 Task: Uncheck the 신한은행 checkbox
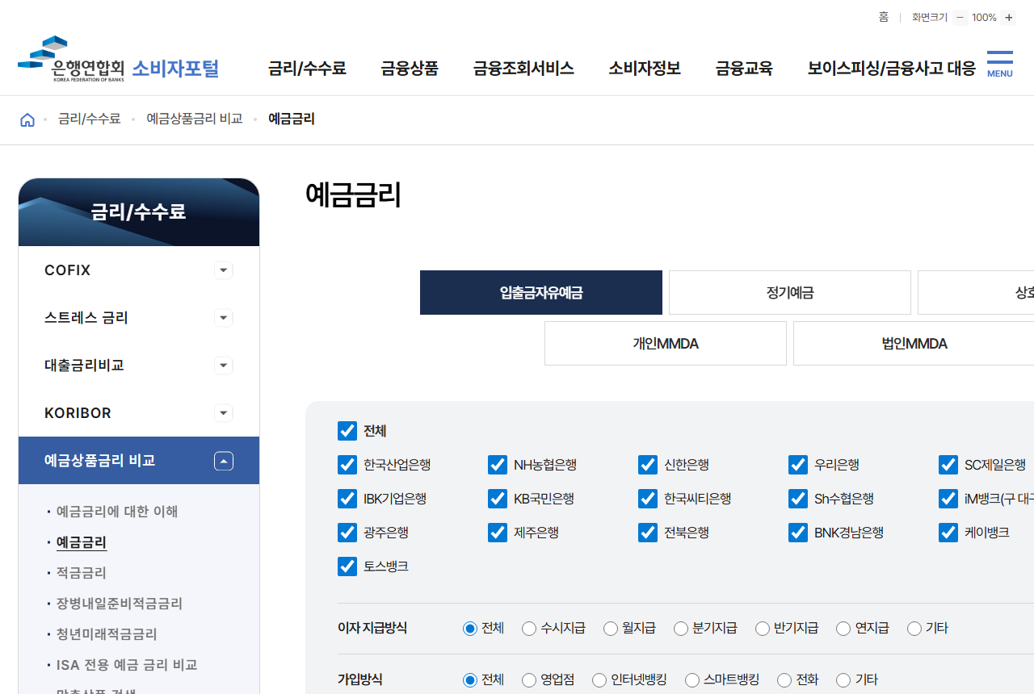point(648,465)
